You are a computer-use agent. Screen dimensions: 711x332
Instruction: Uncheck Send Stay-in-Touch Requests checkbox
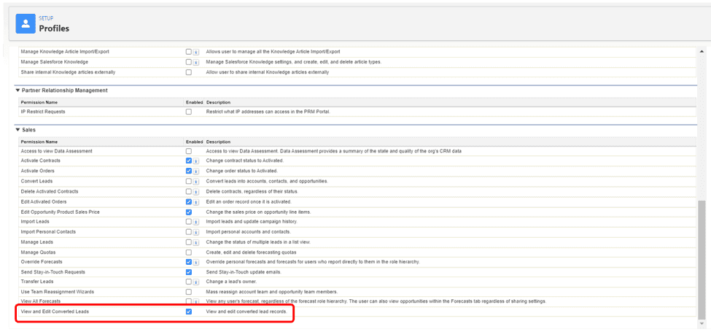click(189, 272)
